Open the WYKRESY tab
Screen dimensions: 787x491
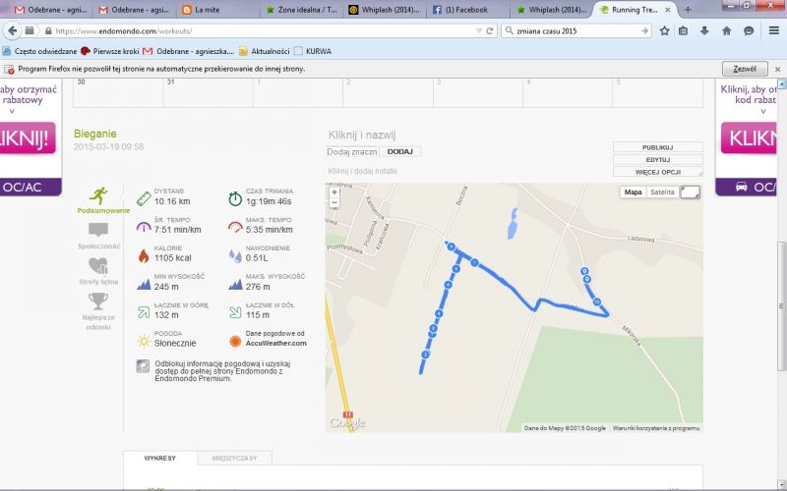[160, 458]
